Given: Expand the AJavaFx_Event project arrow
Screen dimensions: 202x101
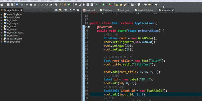Looking at the screenshot, I should click(1, 17).
